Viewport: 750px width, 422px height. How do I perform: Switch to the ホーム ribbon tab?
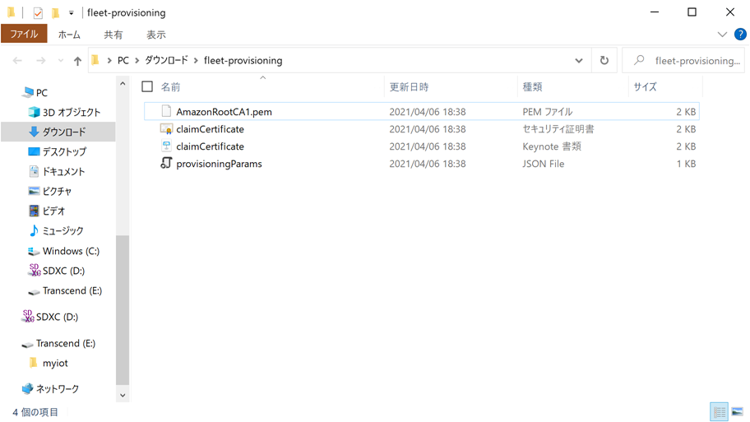click(69, 35)
